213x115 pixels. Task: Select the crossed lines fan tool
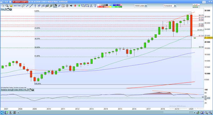point(39,6)
